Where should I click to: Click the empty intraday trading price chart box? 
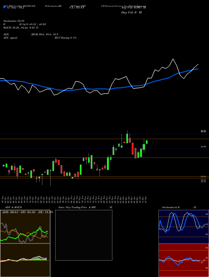pos(84,235)
